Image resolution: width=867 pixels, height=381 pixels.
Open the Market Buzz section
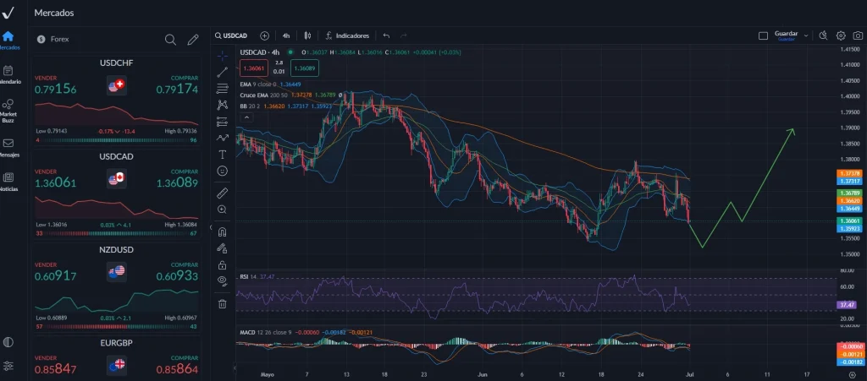[8, 111]
